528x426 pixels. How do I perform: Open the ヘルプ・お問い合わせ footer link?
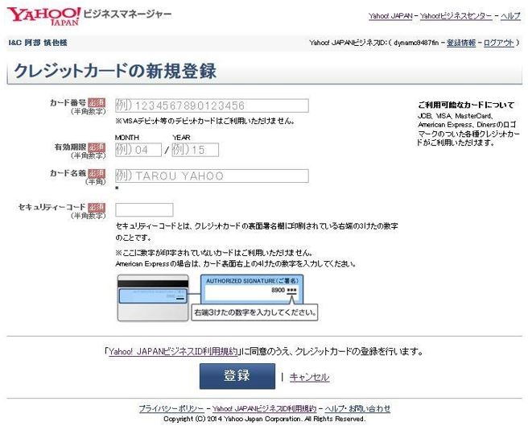pos(357,408)
